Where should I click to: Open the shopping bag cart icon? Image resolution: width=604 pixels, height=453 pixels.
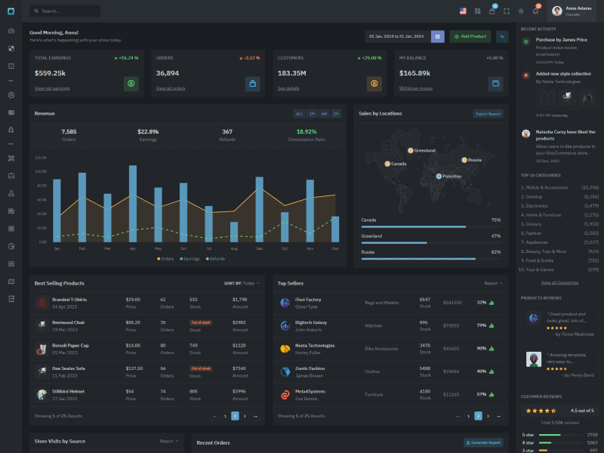[x=492, y=11]
